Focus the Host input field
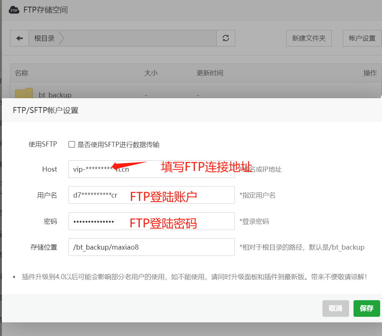The width and height of the screenshot is (382, 336). 152,169
